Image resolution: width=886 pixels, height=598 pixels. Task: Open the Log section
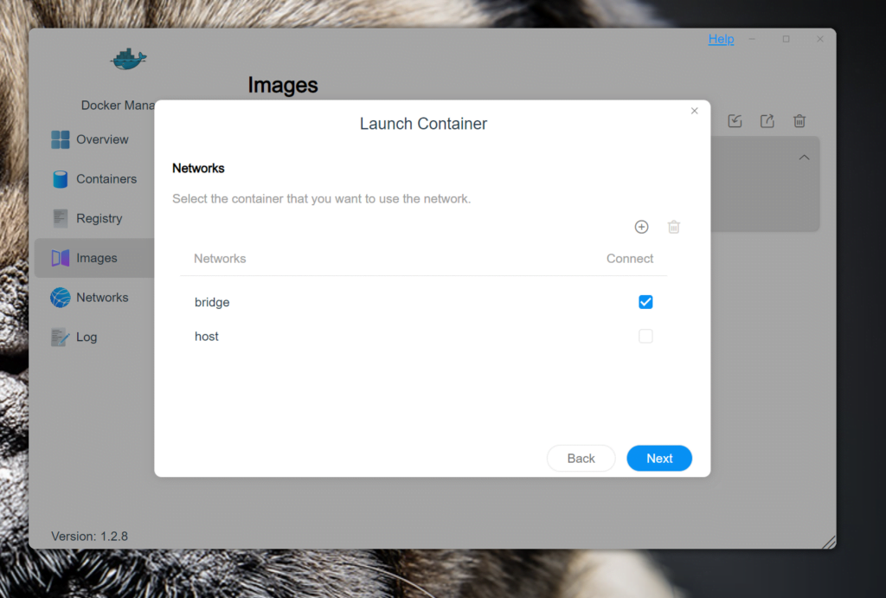(x=86, y=338)
